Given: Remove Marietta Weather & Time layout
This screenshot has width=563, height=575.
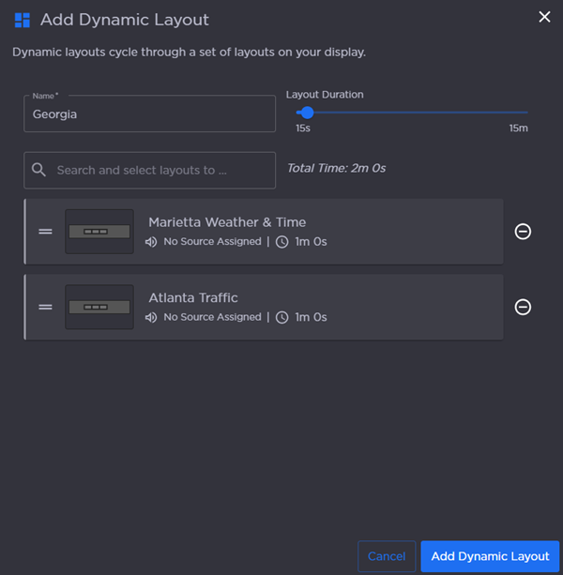Looking at the screenshot, I should click(x=523, y=232).
